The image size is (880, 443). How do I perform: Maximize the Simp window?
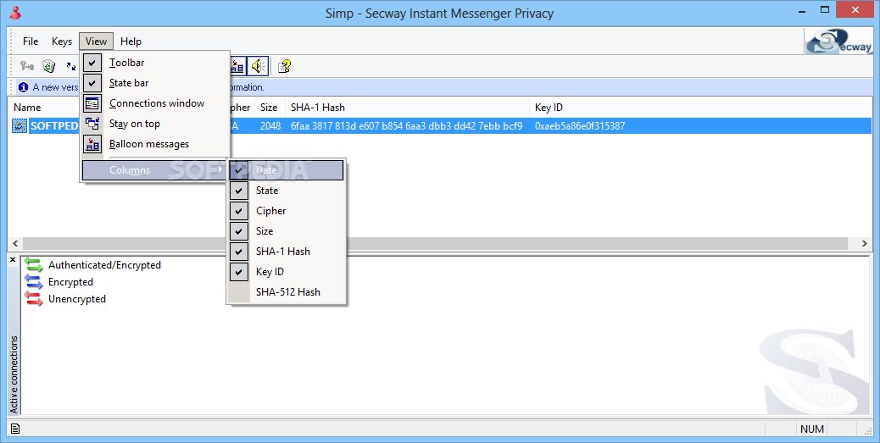[x=824, y=9]
